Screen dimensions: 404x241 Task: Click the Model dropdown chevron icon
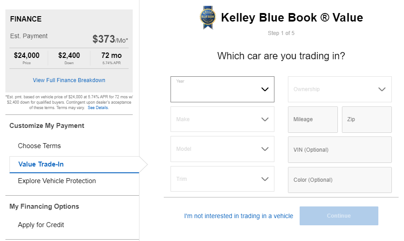265,149
